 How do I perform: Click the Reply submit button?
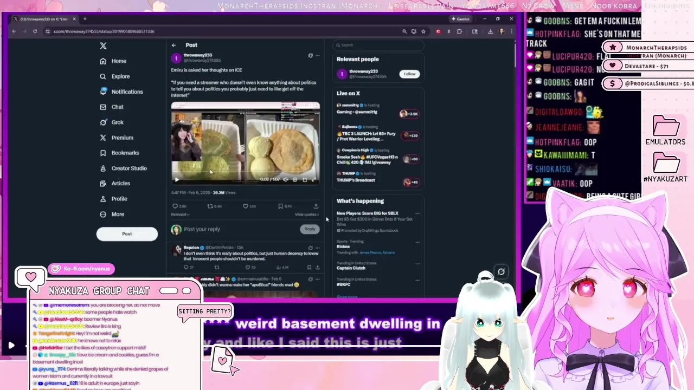coord(310,229)
